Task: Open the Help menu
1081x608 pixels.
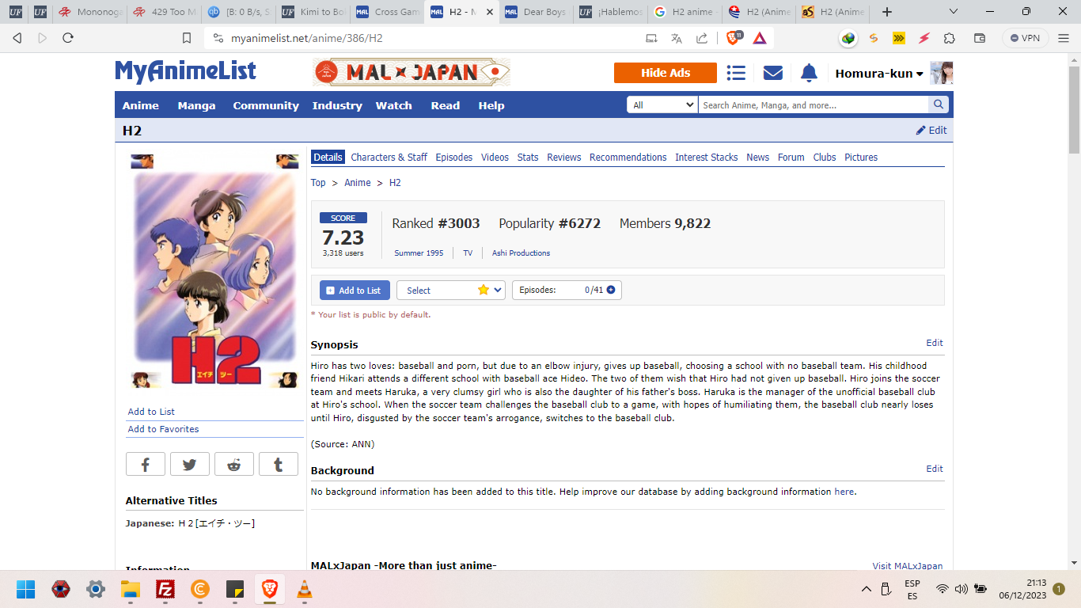Action: pos(491,105)
